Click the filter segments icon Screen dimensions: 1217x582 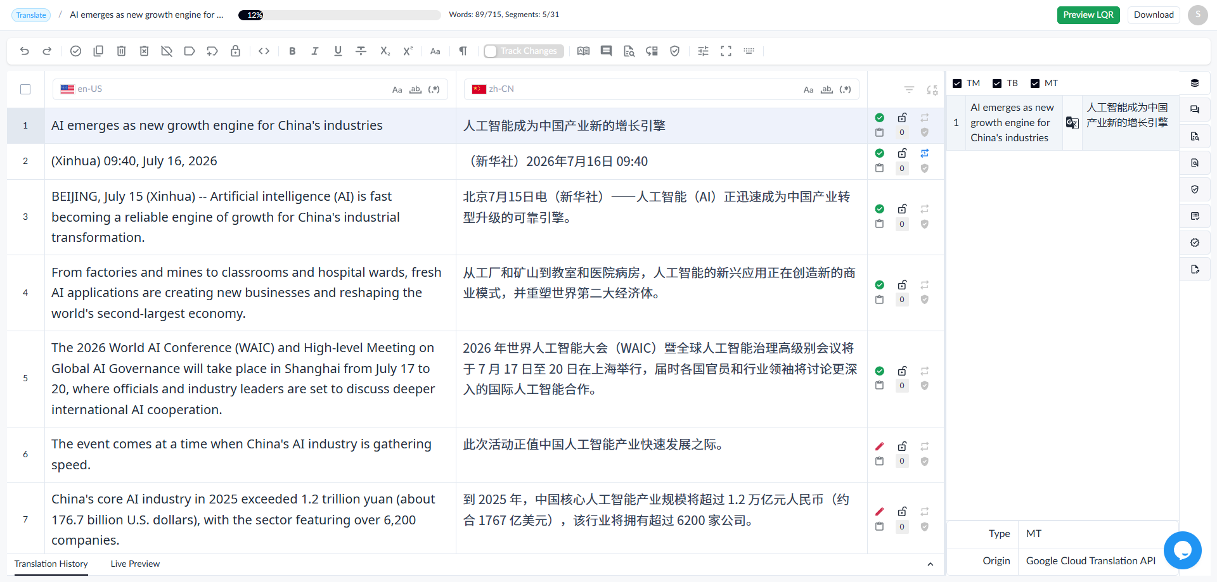(x=909, y=90)
